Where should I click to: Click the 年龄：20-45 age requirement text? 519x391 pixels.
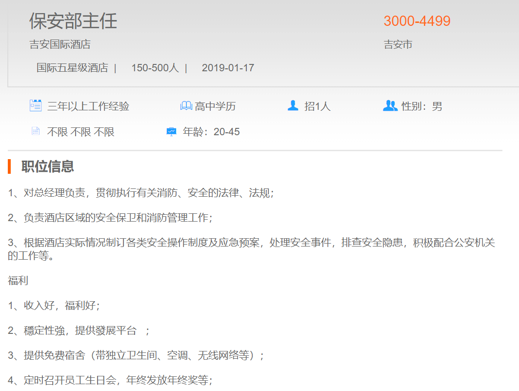point(211,132)
